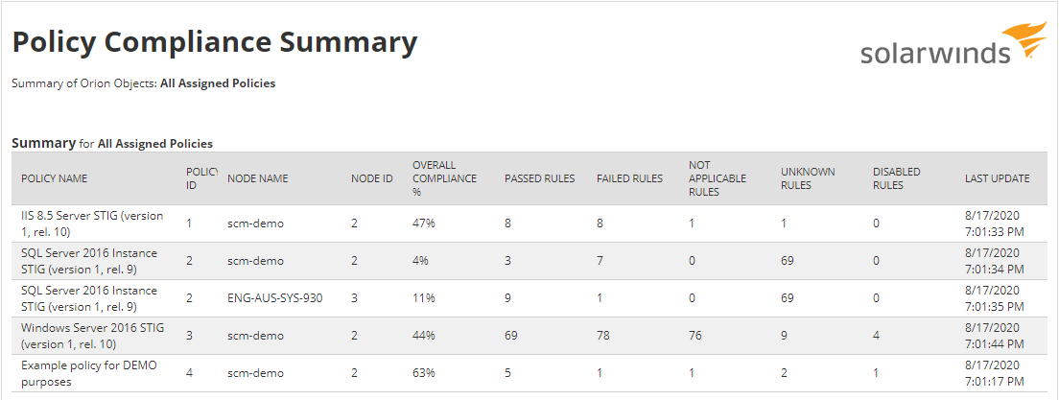Viewport: 1059px width, 400px height.
Task: Click the Last Update column header
Action: [x=997, y=178]
